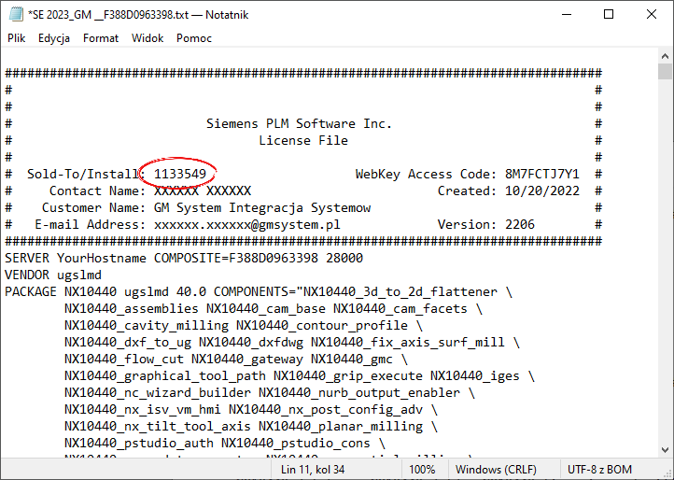Open the Edycja menu
Screen dimensions: 674x480
(54, 38)
